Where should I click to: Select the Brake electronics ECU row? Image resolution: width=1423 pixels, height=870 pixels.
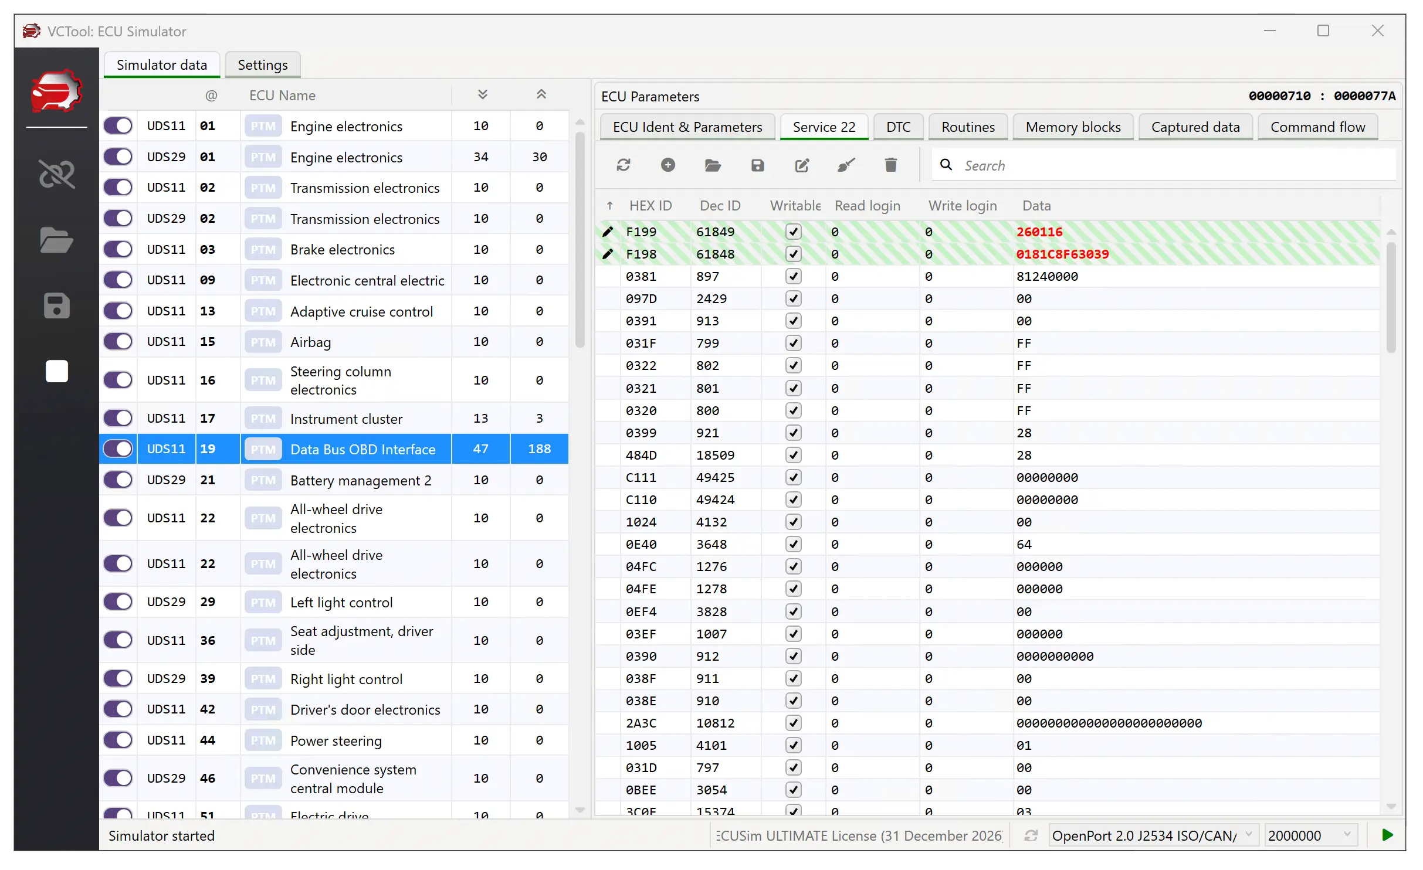tap(343, 250)
